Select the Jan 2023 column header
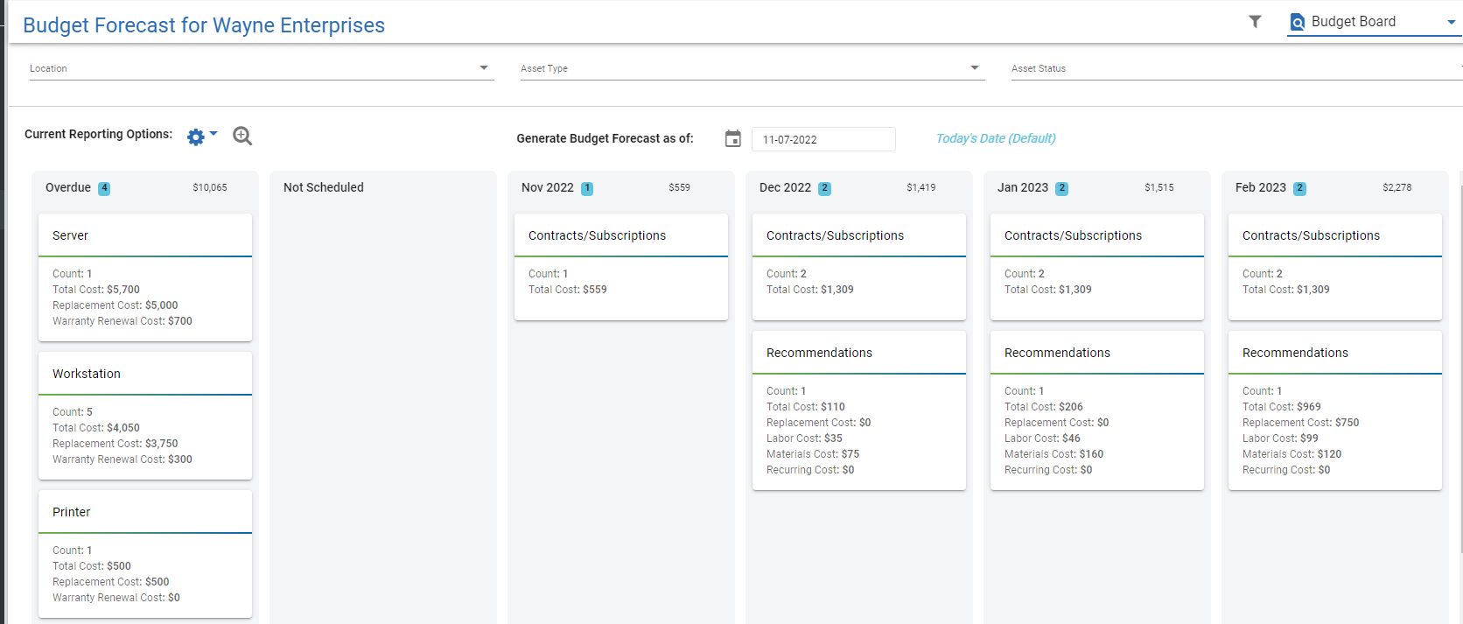Viewport: 1463px width, 624px height. pos(1023,187)
